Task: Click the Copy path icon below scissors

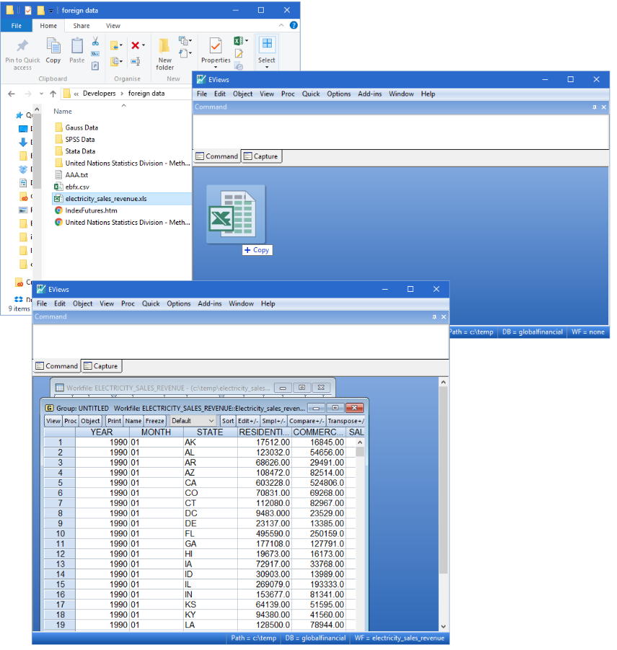Action: (x=95, y=53)
